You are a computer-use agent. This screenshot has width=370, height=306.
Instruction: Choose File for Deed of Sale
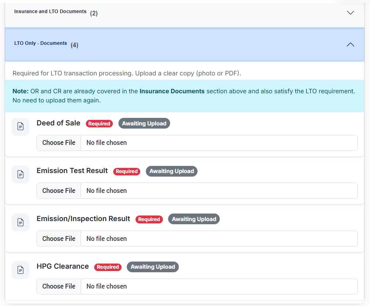(x=59, y=143)
